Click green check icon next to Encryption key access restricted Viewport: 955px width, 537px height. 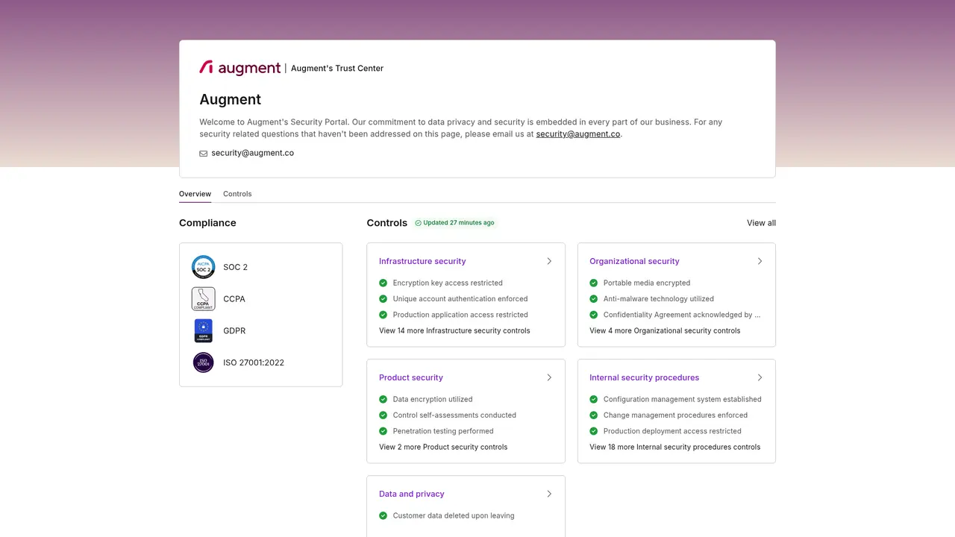383,283
